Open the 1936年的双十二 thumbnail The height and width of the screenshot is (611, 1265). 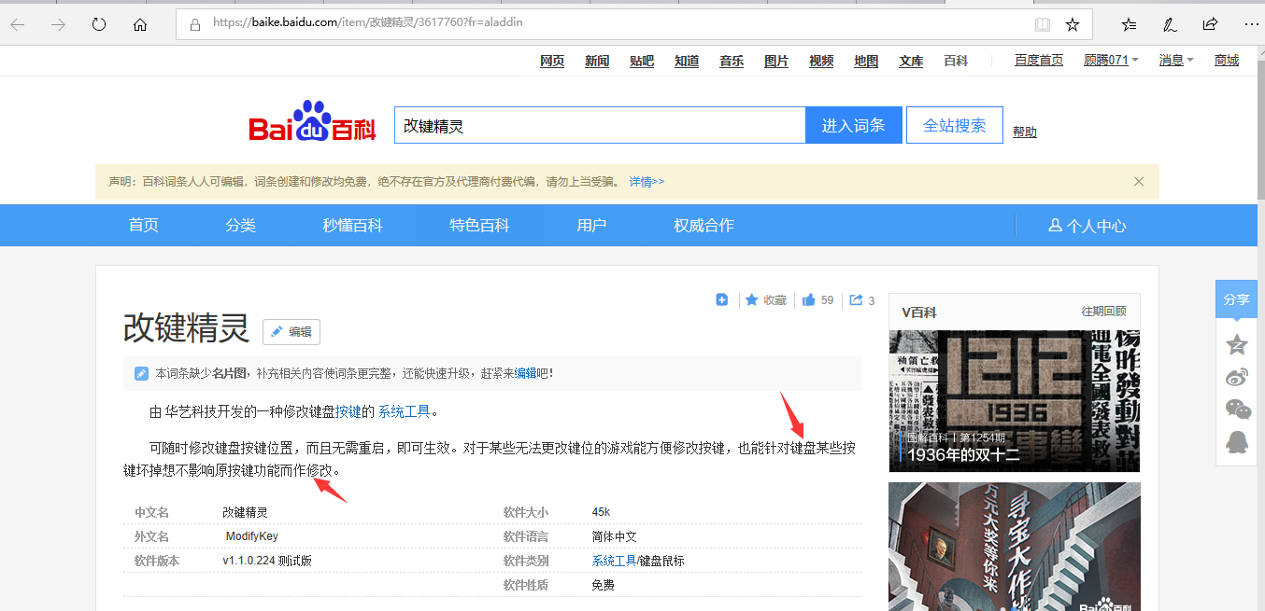pos(1014,401)
